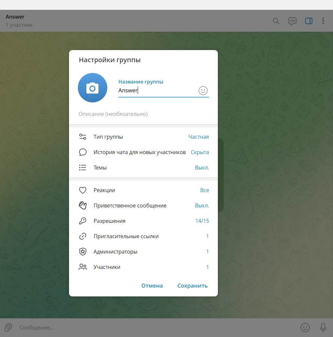This screenshot has width=333, height=337.
Task: Click the Описание description field
Action: coord(143,114)
